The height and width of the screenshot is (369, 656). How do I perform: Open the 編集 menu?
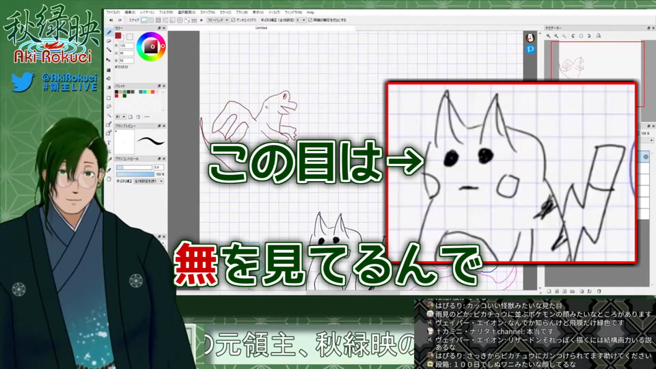pos(130,12)
